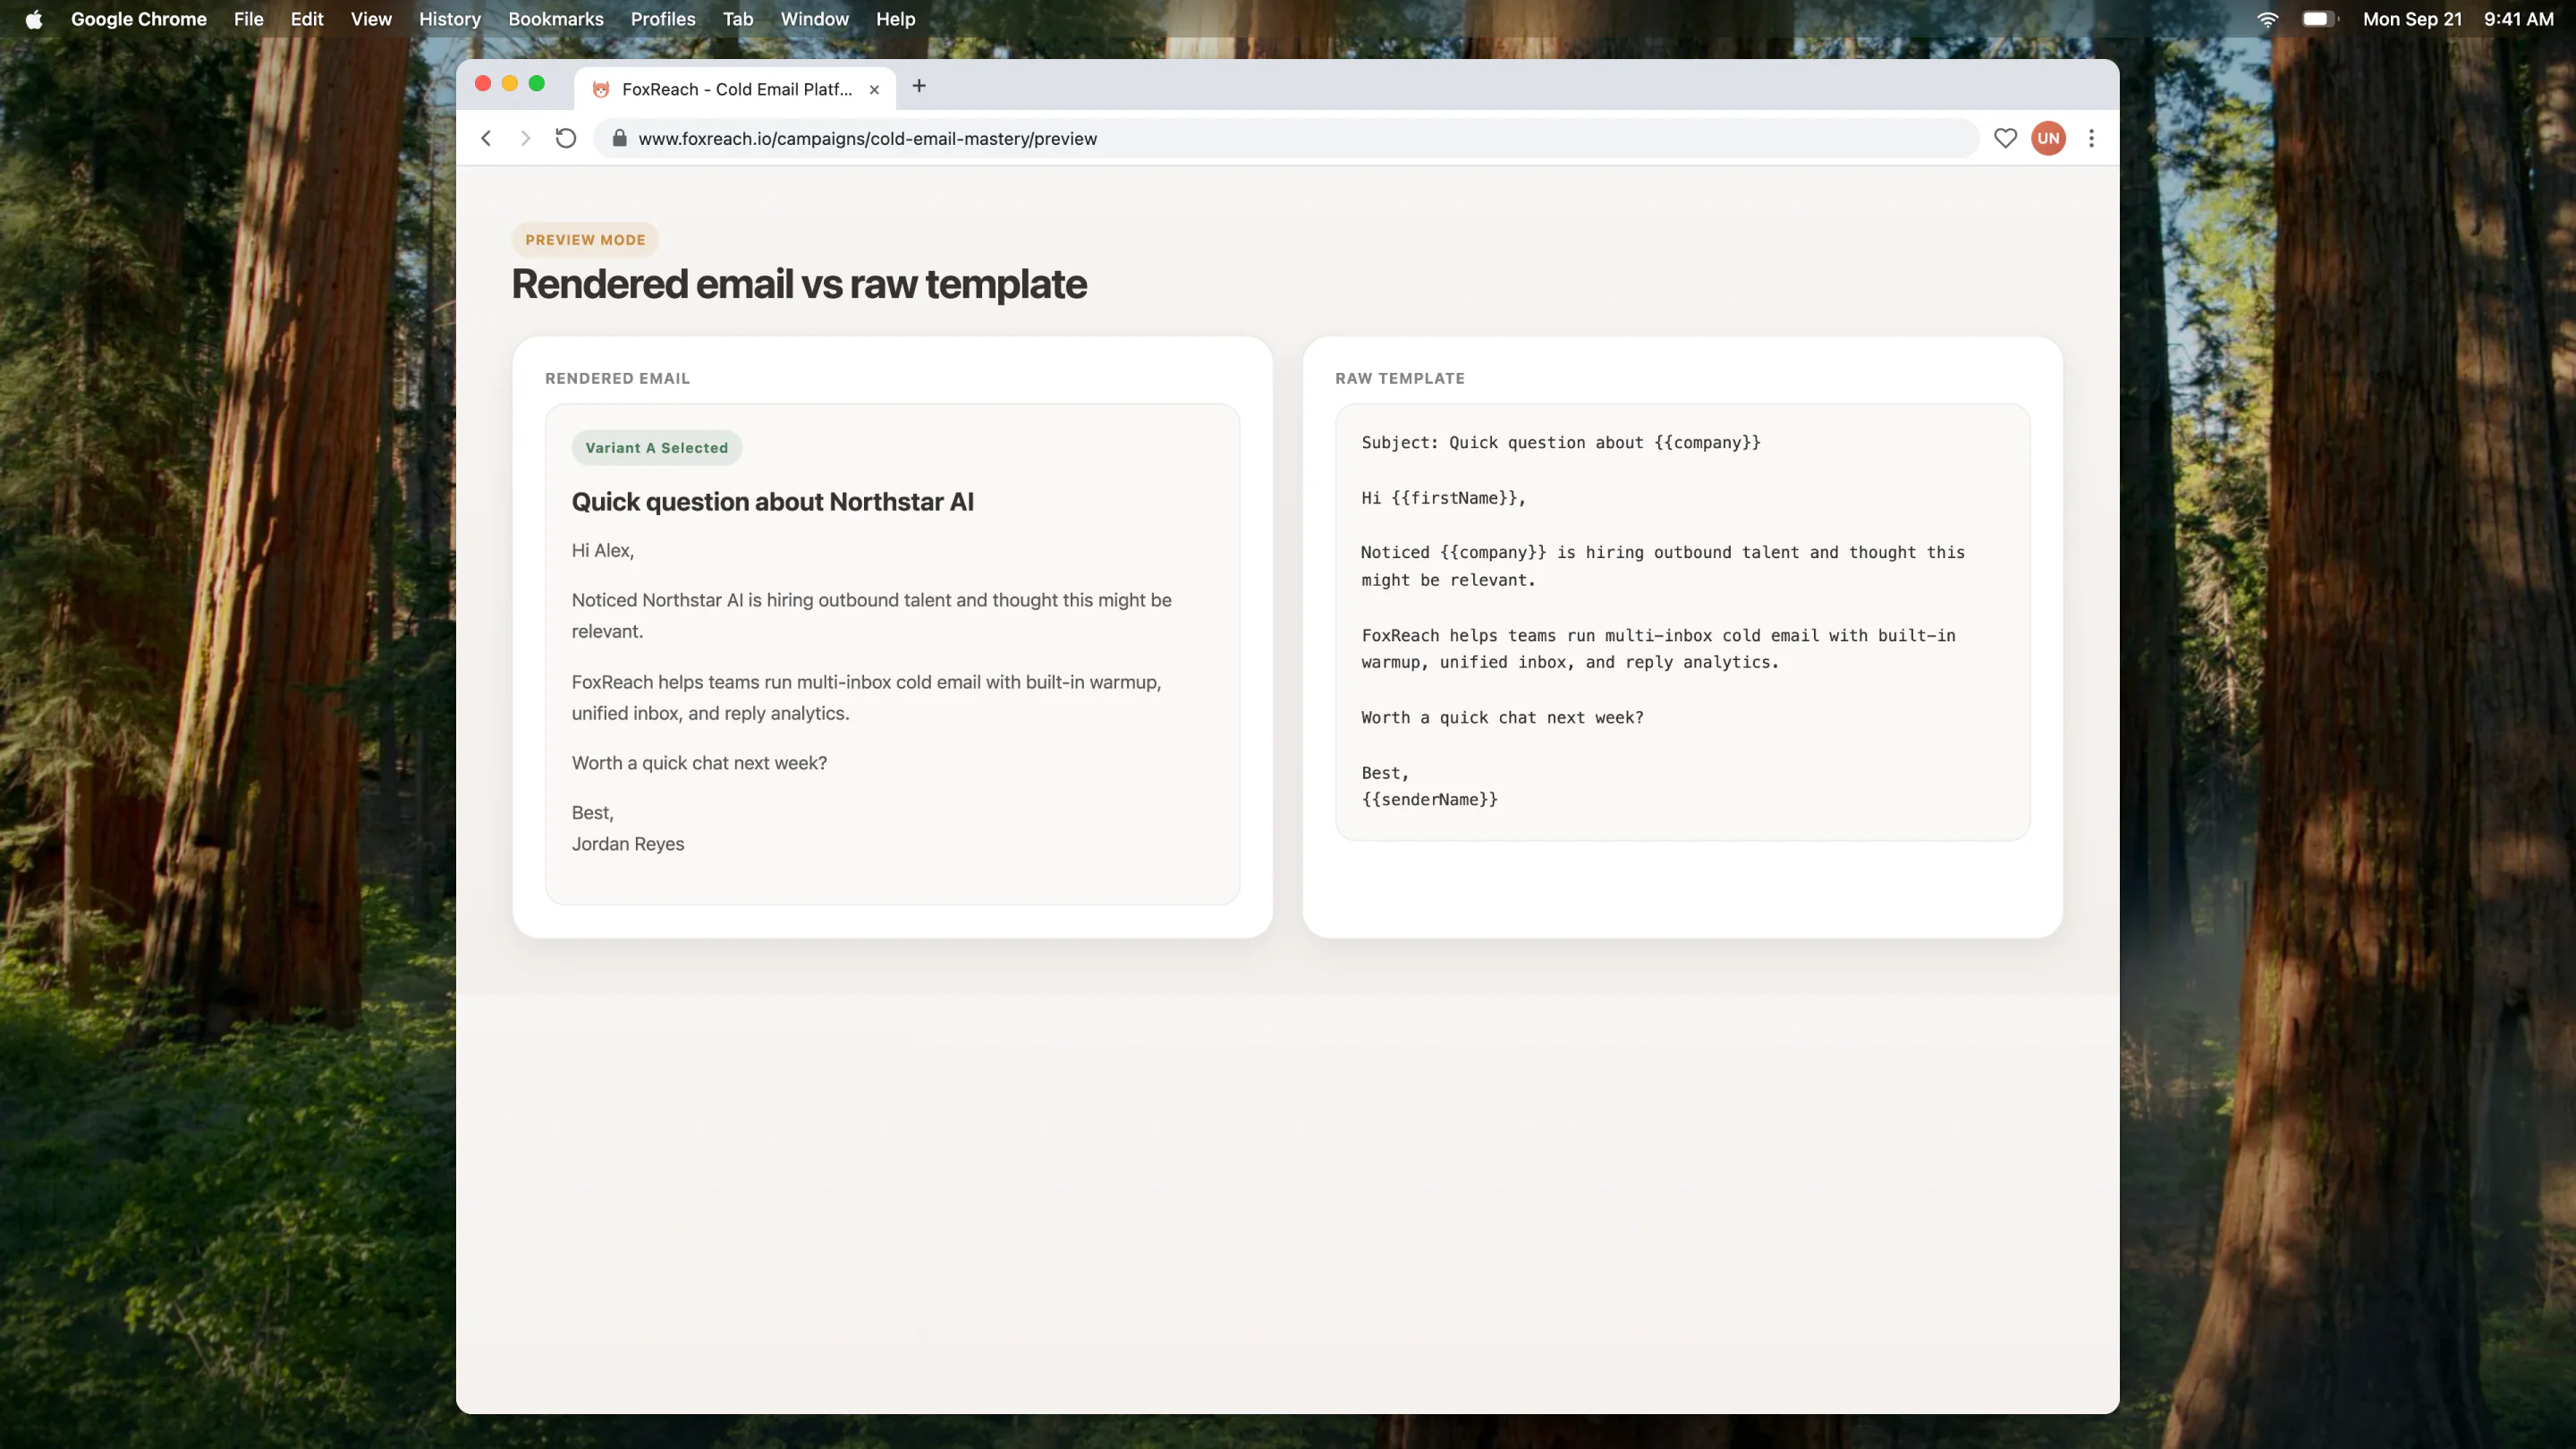Open the Profiles menu
2576x1449 pixels.
[x=663, y=19]
